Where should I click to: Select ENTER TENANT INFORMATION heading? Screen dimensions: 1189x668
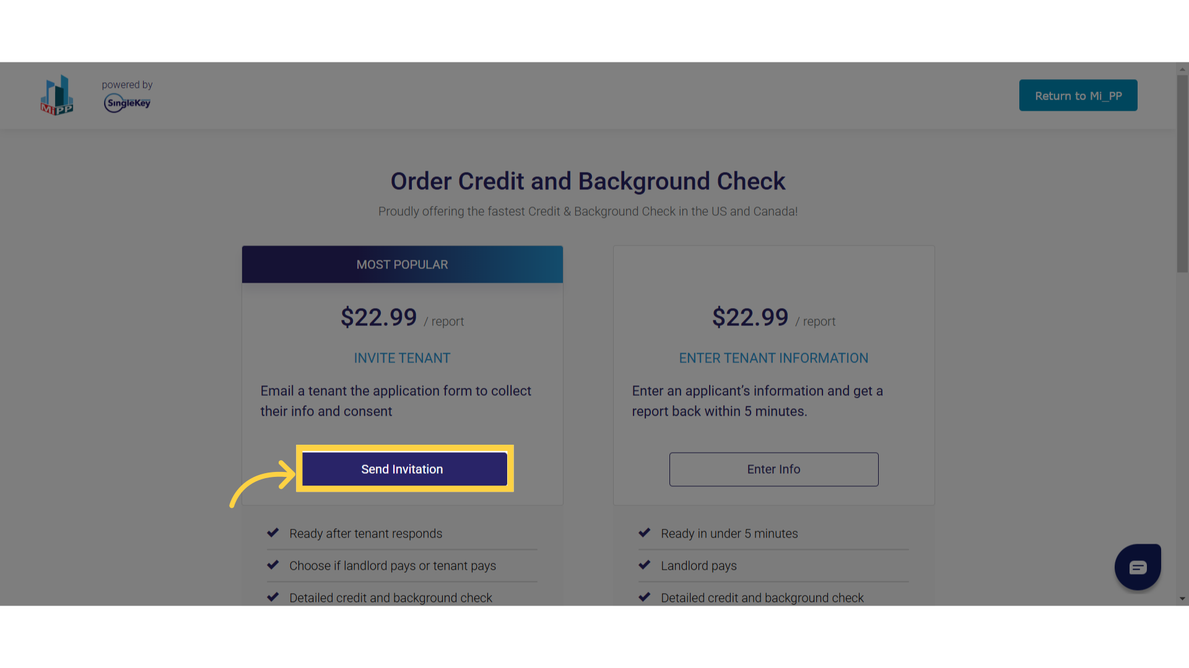[773, 358]
